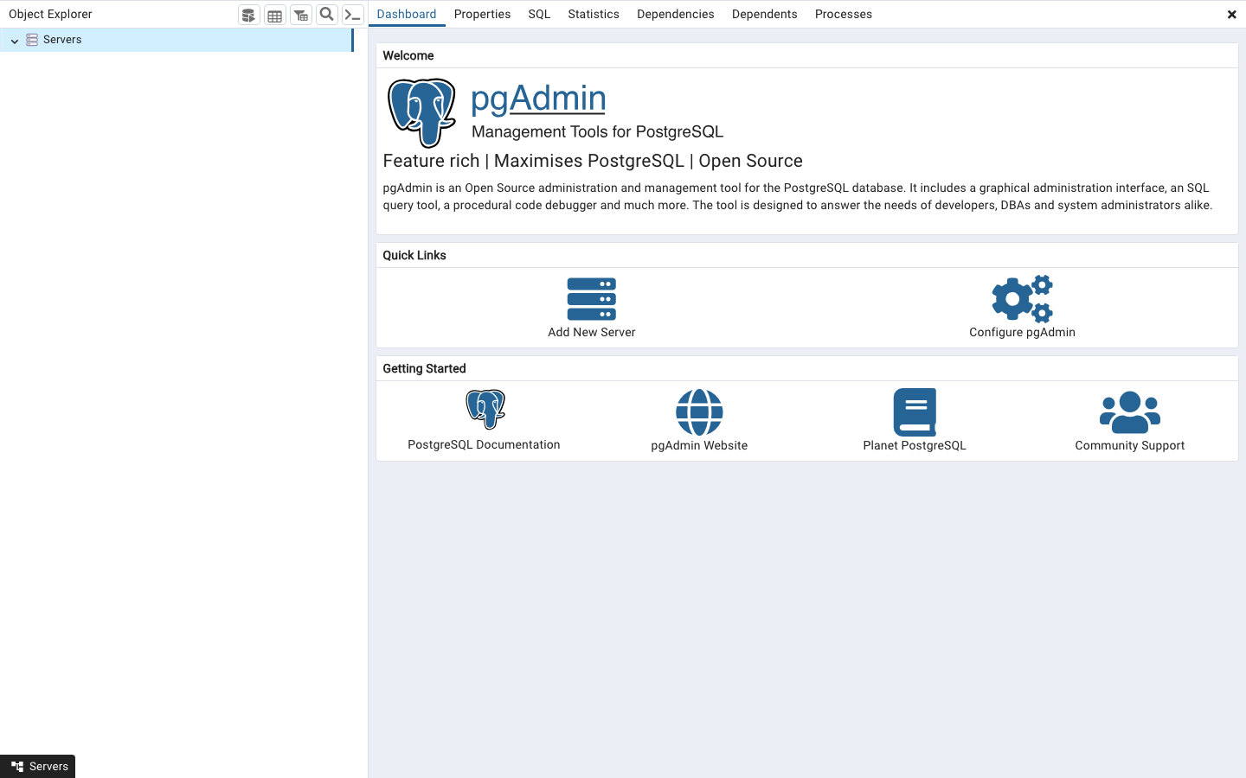Click the Servers label in bottom status bar
This screenshot has width=1246, height=778.
click(48, 767)
